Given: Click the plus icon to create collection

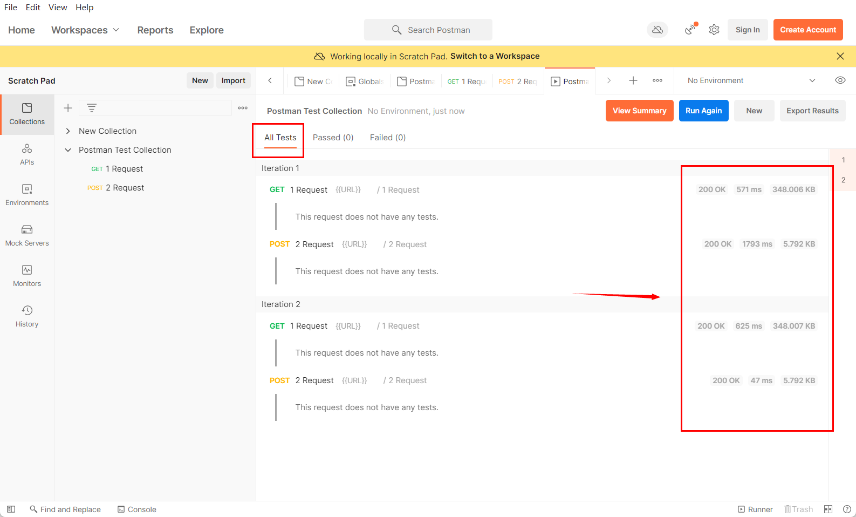Looking at the screenshot, I should (x=68, y=108).
